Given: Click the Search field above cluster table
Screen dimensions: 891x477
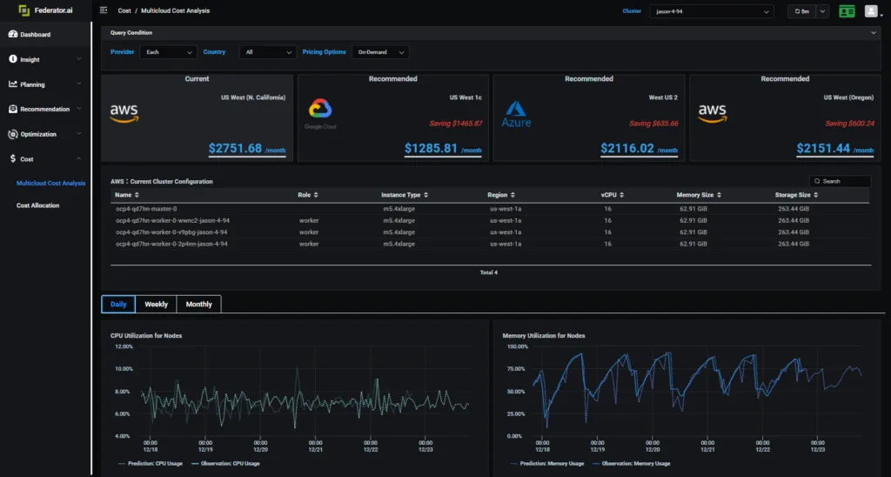Looking at the screenshot, I should 840,181.
